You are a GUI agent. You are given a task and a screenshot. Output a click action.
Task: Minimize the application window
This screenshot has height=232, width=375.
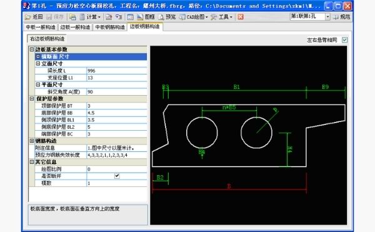tap(328, 6)
